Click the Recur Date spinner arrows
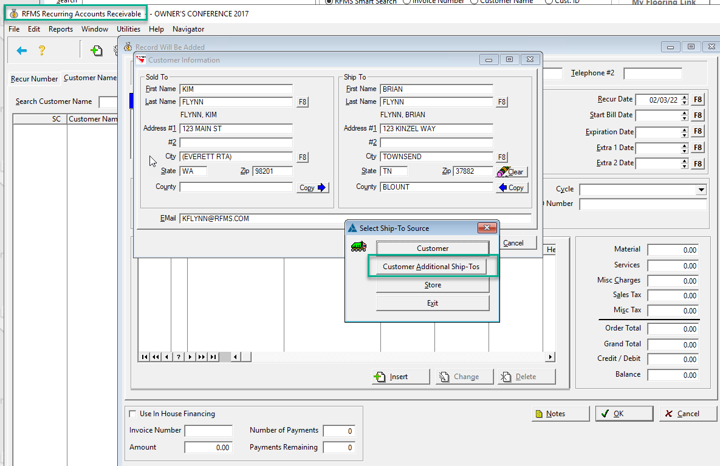 point(685,100)
